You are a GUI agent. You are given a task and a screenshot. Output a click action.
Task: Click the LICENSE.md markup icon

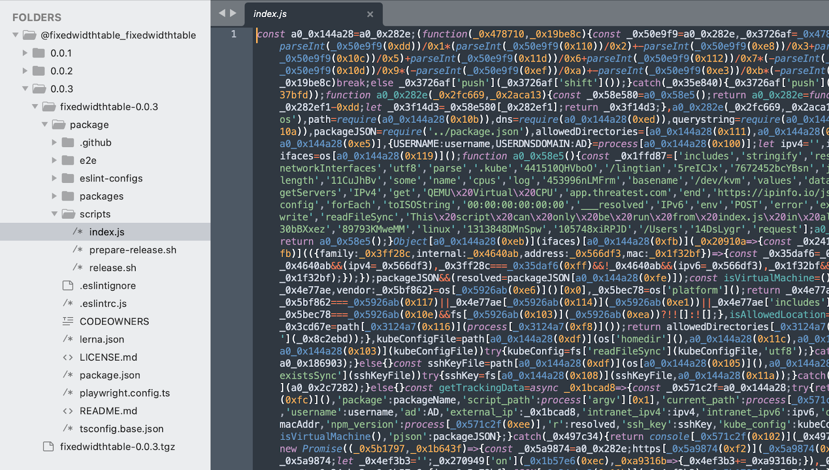pos(68,357)
